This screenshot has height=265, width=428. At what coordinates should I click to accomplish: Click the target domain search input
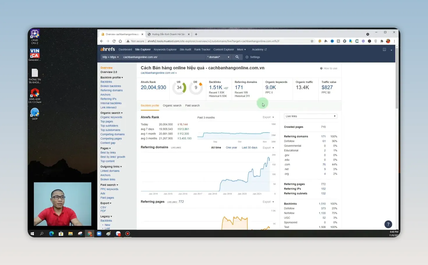(x=163, y=57)
